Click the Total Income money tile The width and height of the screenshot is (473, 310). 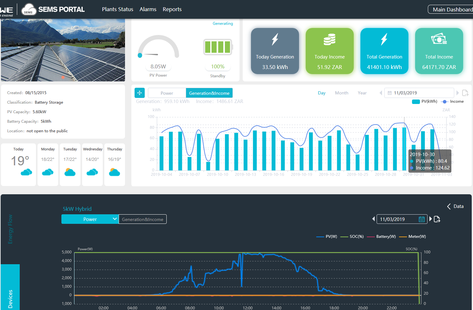point(439,51)
